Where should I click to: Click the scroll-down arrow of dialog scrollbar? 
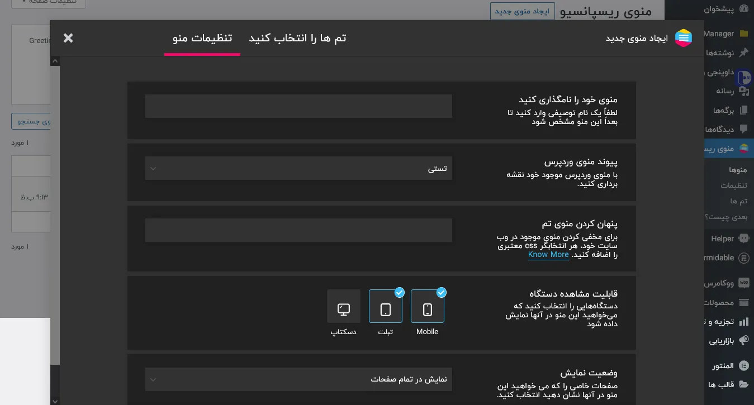[x=55, y=401]
